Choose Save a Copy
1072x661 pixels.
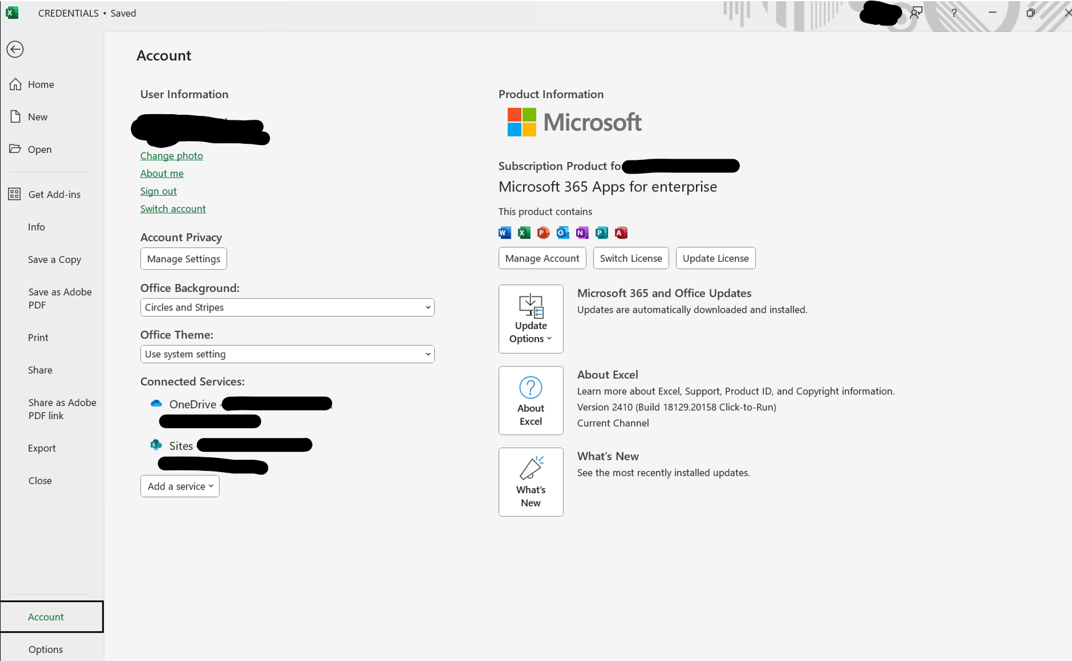(54, 260)
